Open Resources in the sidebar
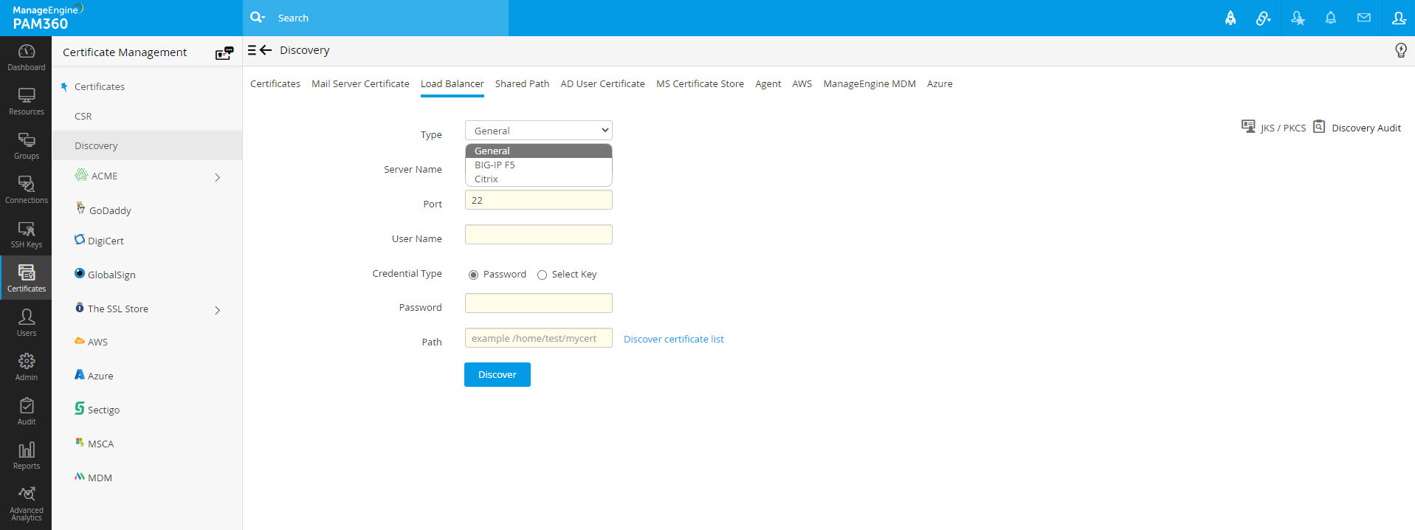 point(26,101)
